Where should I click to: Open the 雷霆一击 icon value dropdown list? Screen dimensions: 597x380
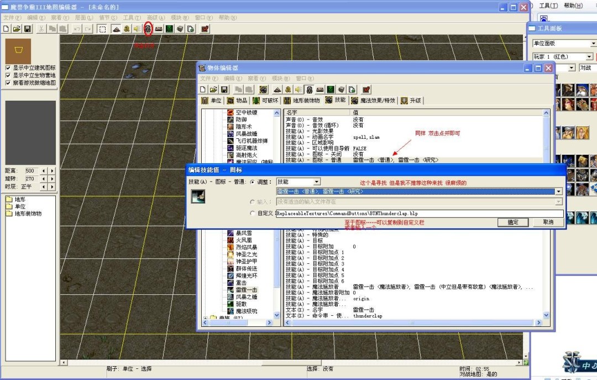pyautogui.click(x=558, y=191)
